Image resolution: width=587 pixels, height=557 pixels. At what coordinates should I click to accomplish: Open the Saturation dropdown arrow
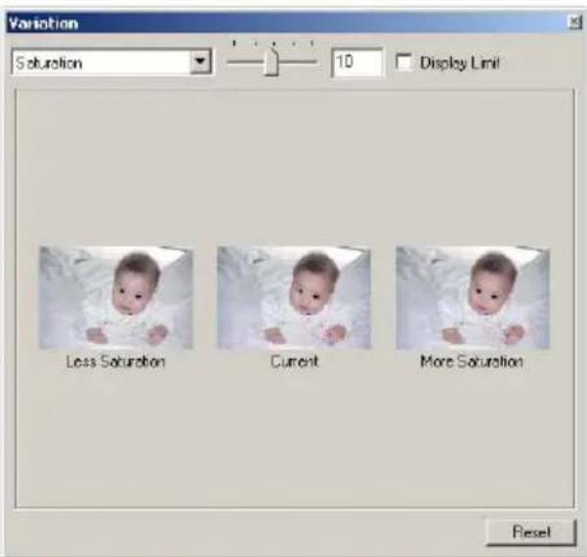pos(200,61)
